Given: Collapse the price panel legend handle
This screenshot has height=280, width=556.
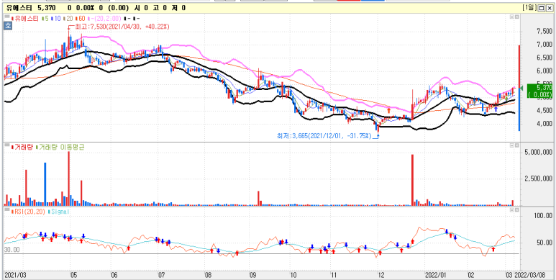Looking at the screenshot, I should [x=6, y=17].
